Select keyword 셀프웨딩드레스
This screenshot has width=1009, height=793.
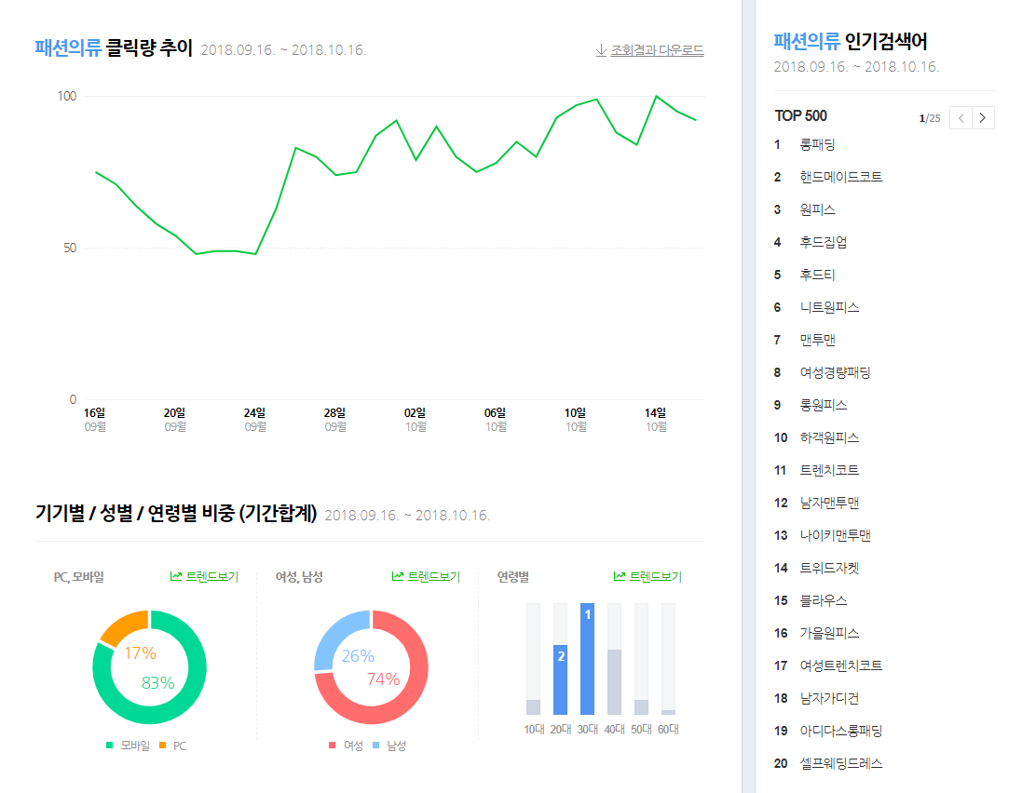click(x=840, y=763)
